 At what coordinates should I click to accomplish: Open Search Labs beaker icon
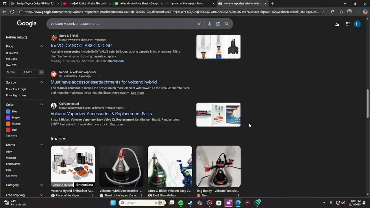pyautogui.click(x=337, y=24)
